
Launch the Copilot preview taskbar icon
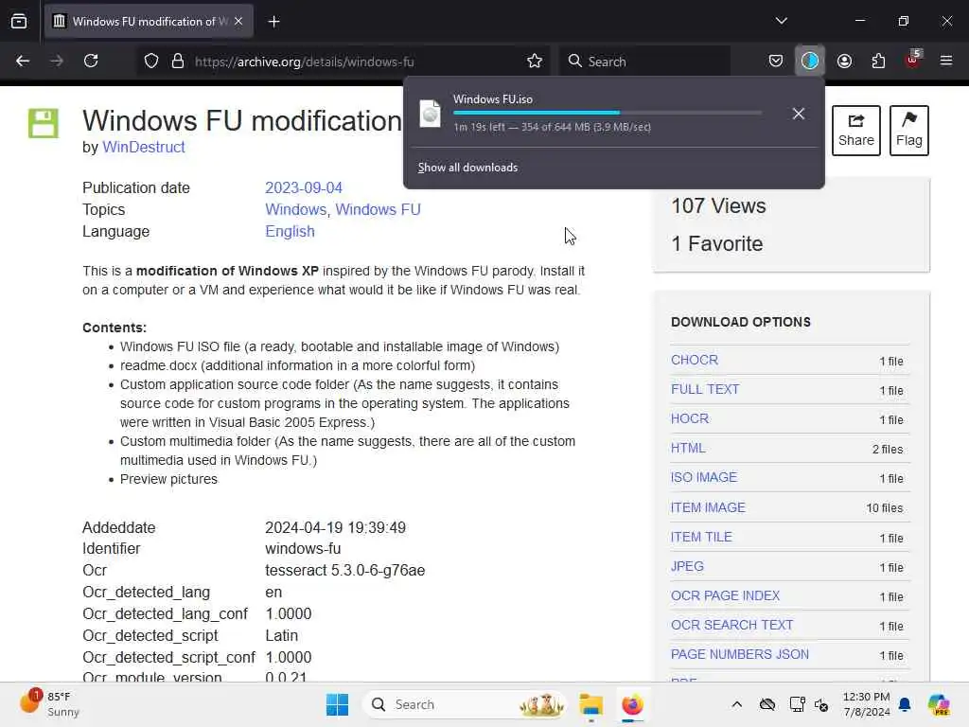(939, 704)
